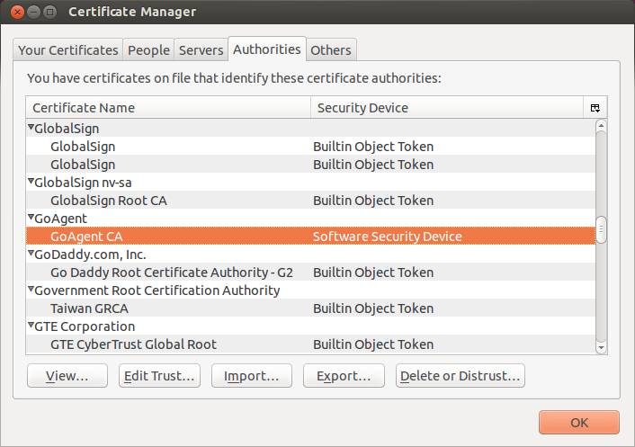The image size is (635, 447).
Task: Click the column picker icon in table header
Action: click(595, 108)
